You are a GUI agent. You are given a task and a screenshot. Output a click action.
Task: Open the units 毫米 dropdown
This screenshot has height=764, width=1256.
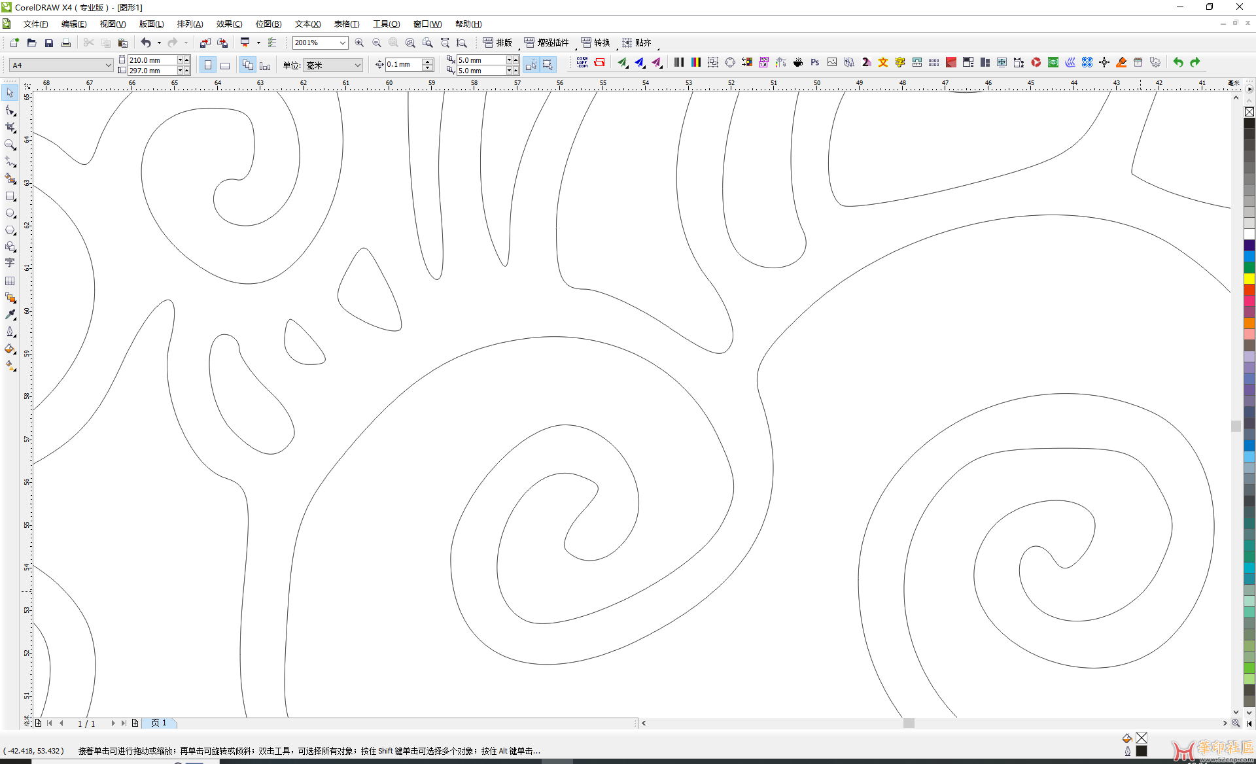point(357,65)
